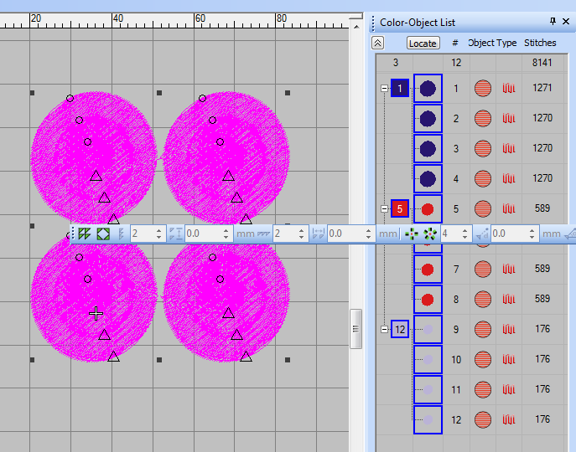576x452 pixels.
Task: Collapse all colors in Color-Object List
Action: pyautogui.click(x=377, y=43)
